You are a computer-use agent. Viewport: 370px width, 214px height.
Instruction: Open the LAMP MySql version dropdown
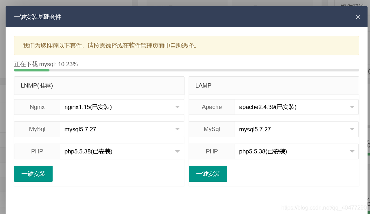297,129
